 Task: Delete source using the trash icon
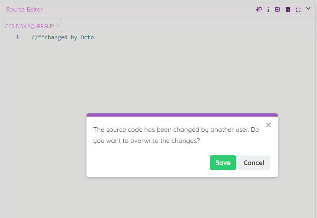[x=288, y=9]
